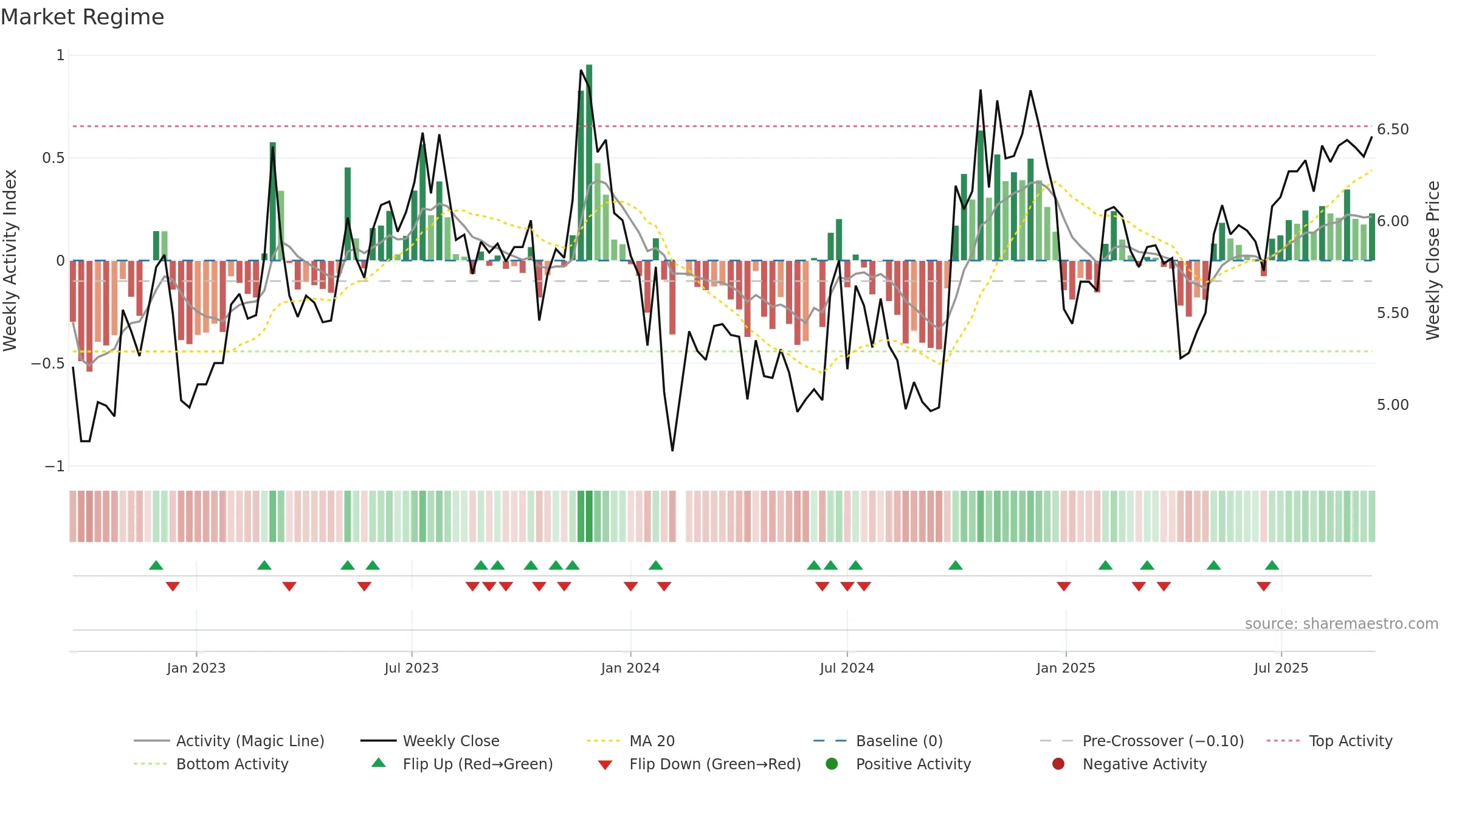
Task: Click the Weekly Activity Index axis title
Action: (10, 260)
